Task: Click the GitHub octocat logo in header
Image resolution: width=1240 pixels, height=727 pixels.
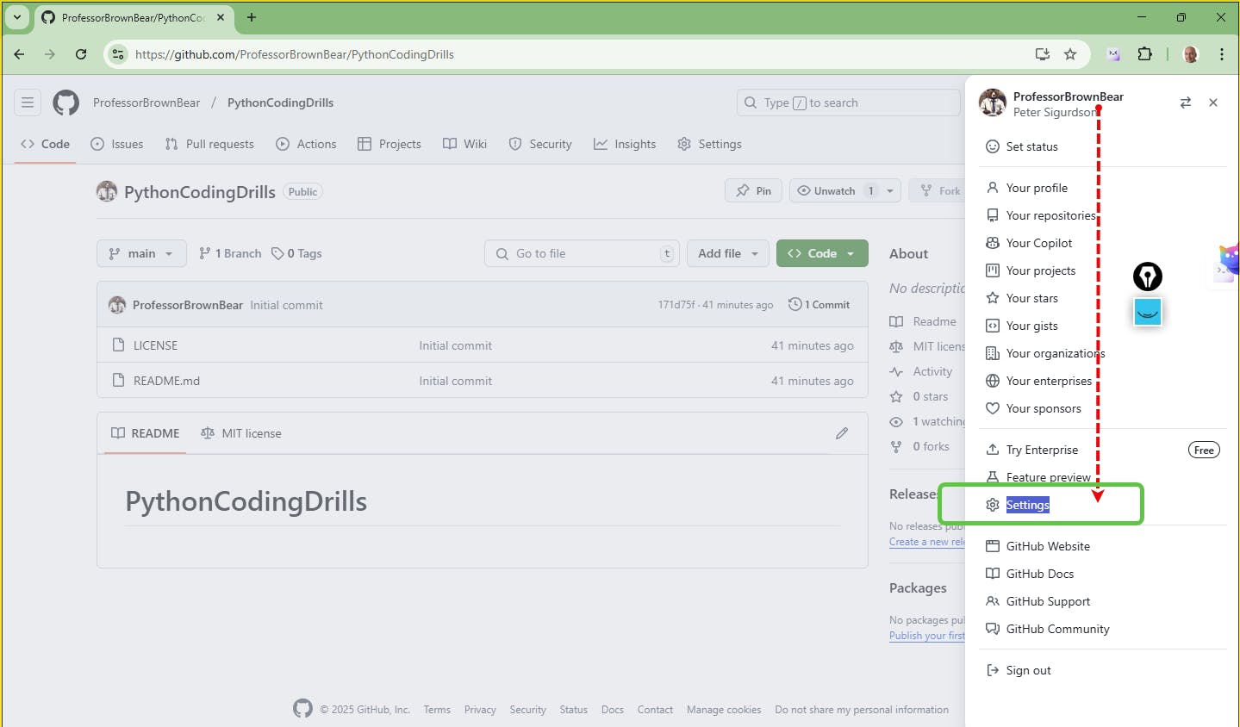Action: 66,103
